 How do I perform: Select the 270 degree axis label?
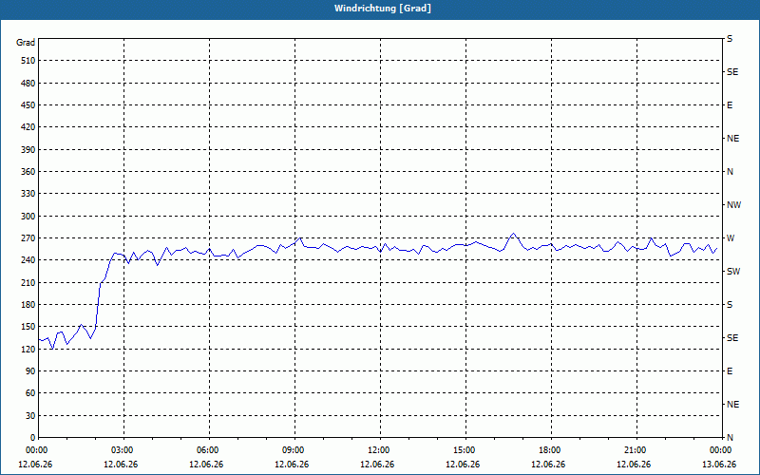[x=28, y=238]
